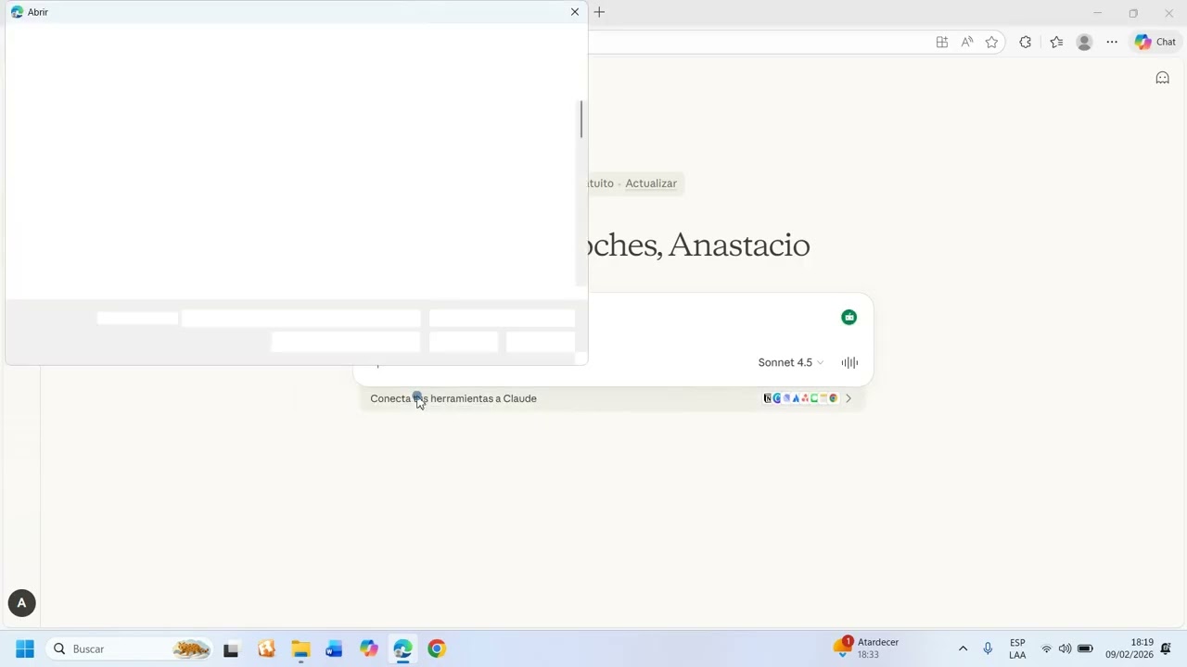The image size is (1187, 667).
Task: Click the Edge profile avatar icon
Action: click(x=1084, y=42)
